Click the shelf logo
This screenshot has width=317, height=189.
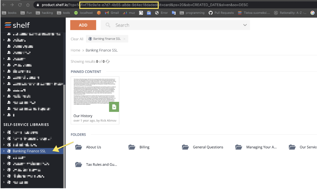tap(17, 25)
